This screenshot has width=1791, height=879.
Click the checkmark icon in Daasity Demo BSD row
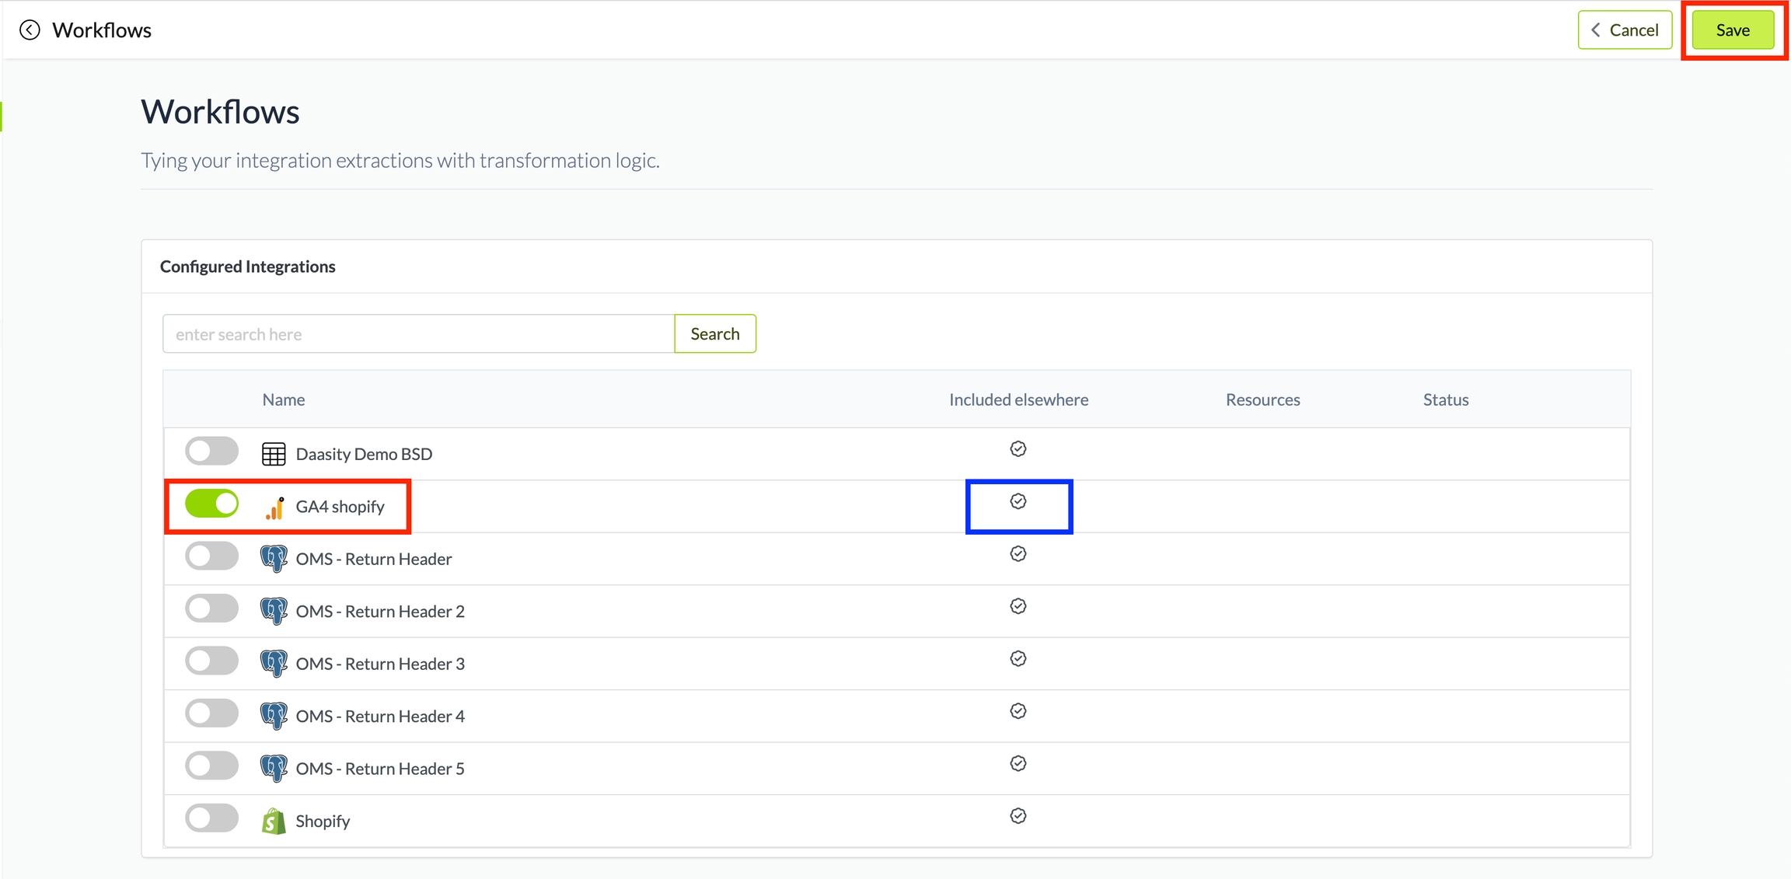coord(1018,449)
